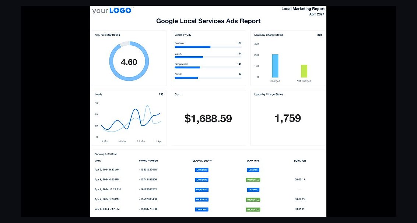Viewport: 417px width, 223px height.
Task: Click the 'Apr 8, 2024 4:45 PM' date cell
Action: point(107,180)
